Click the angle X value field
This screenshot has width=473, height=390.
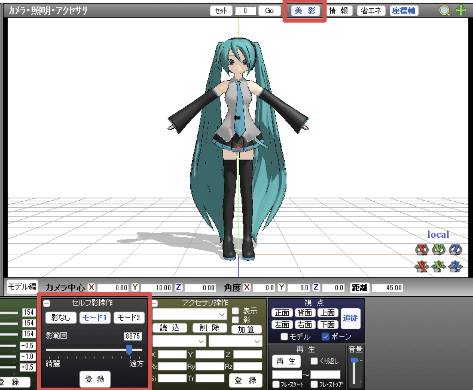pyautogui.click(x=264, y=288)
